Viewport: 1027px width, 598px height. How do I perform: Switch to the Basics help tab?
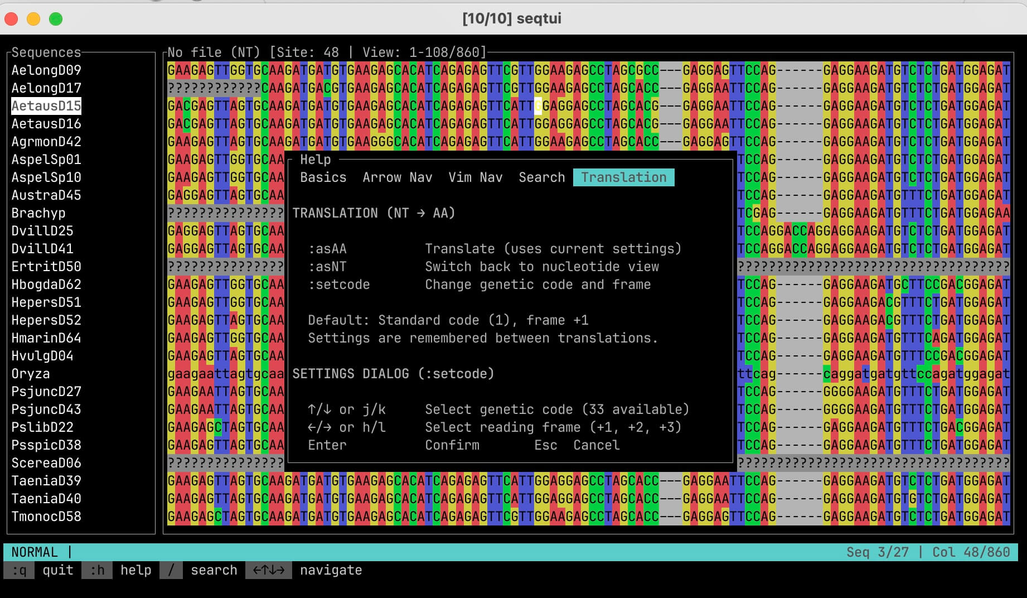(x=323, y=177)
